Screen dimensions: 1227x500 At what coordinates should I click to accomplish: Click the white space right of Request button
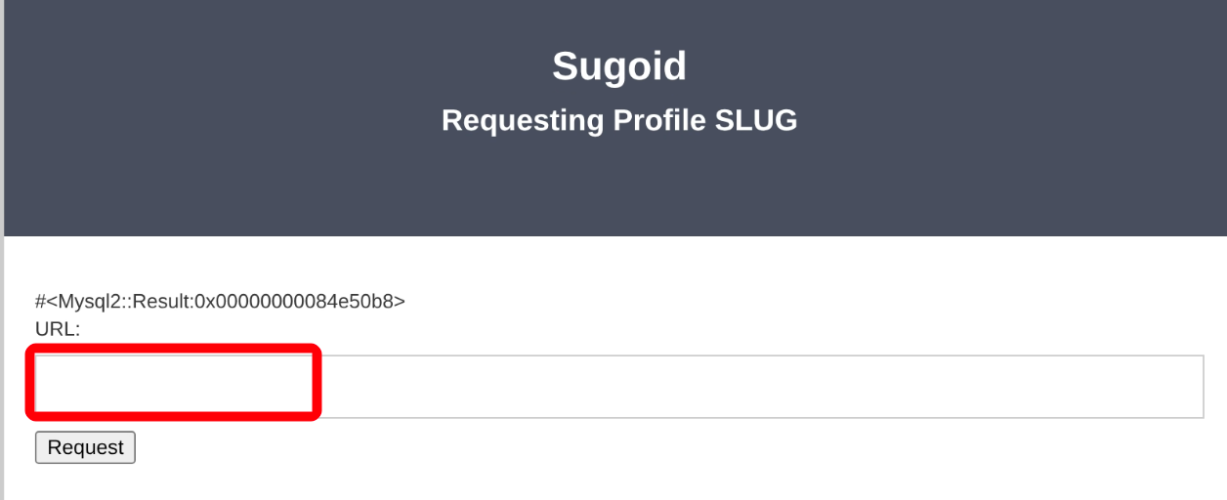point(586,449)
